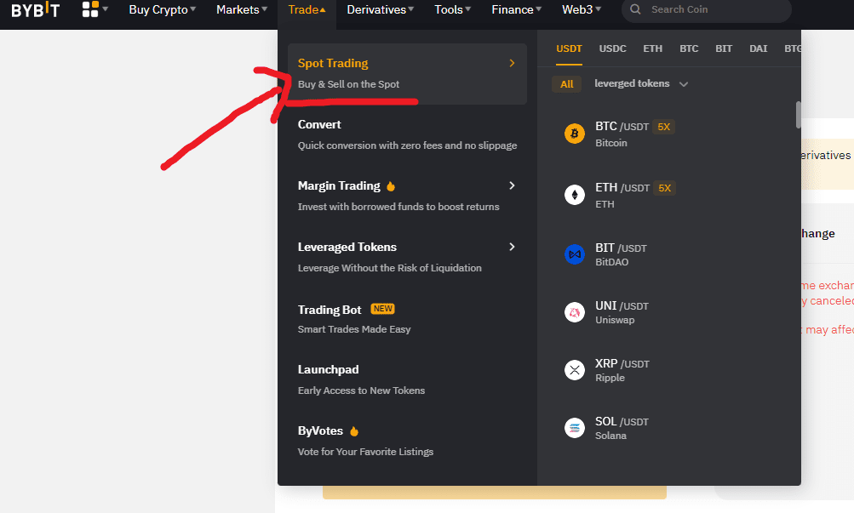Viewport: 854px width, 513px height.
Task: Open the Finance dropdown menu
Action: coord(516,10)
